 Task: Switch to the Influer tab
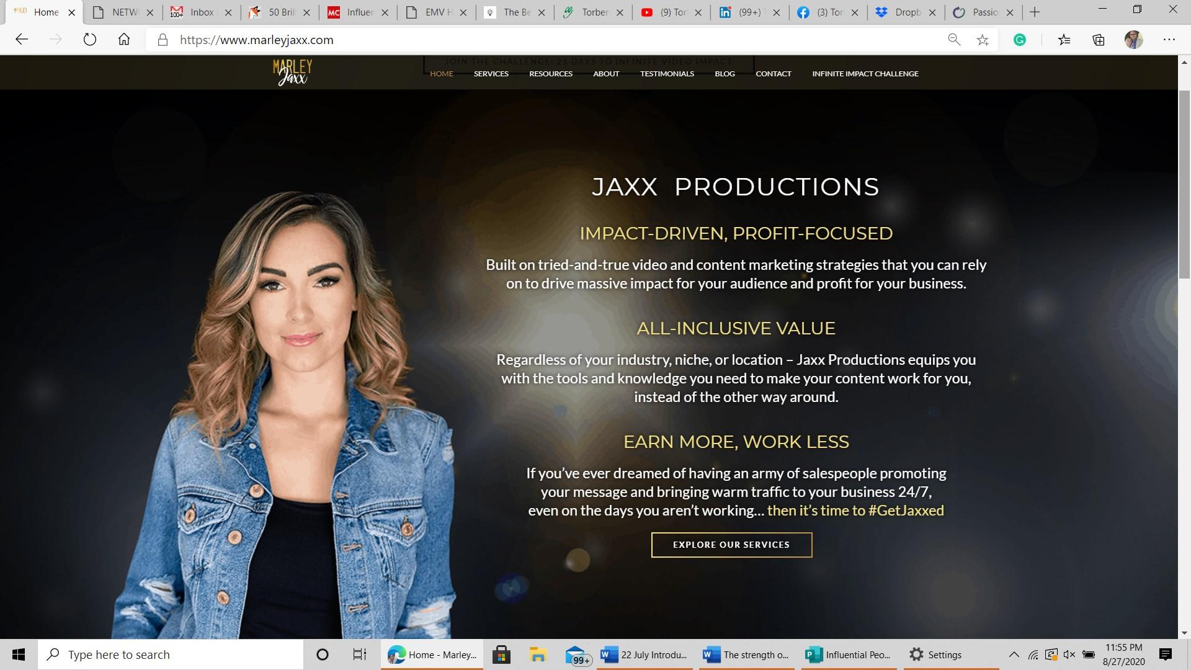coord(357,12)
